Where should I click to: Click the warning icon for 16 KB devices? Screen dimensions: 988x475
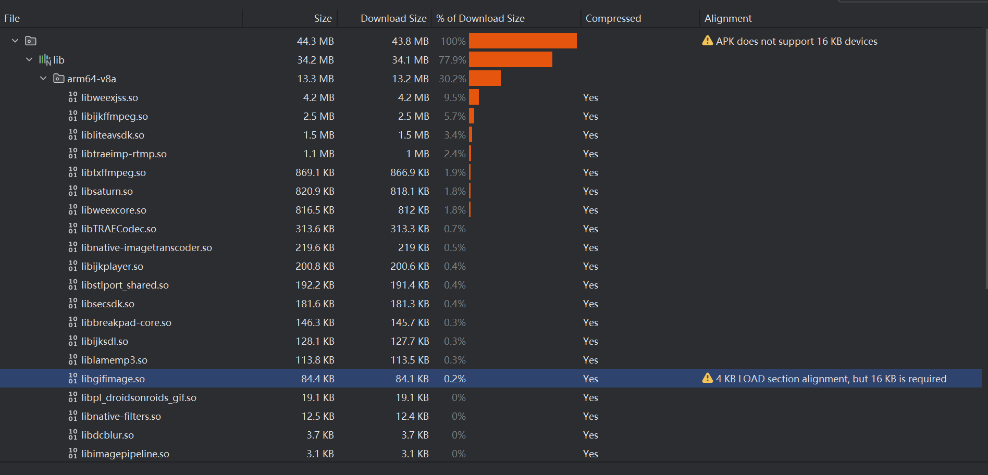707,41
